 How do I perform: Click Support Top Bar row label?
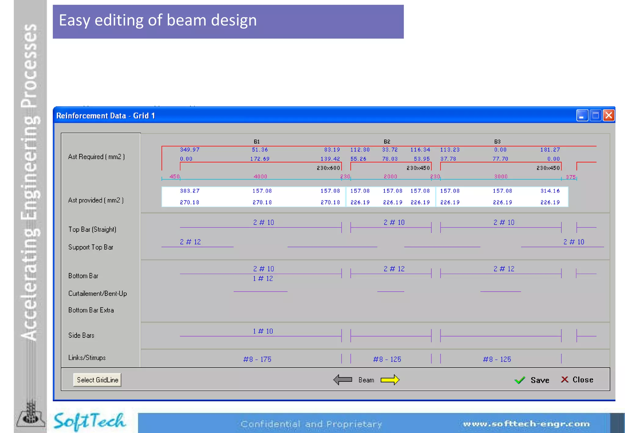pos(91,247)
